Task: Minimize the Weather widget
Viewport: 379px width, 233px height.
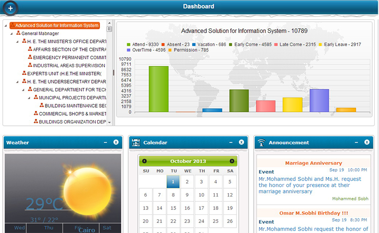Action: 105,143
